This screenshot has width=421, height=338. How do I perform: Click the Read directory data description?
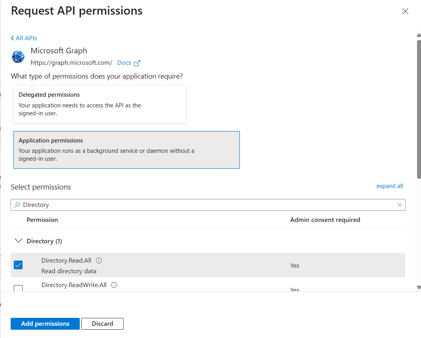pos(69,271)
